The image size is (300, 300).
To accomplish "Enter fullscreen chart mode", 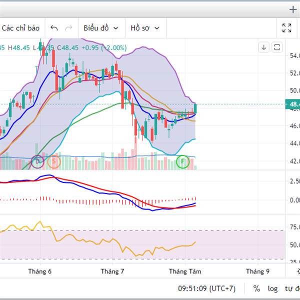I will 286,28.
